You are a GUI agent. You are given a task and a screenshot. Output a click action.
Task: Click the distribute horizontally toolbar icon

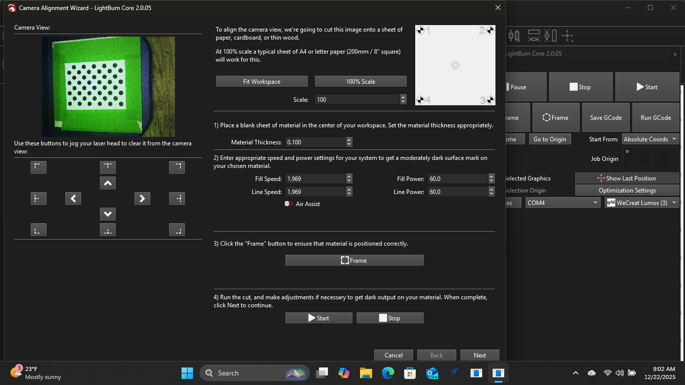[x=534, y=35]
